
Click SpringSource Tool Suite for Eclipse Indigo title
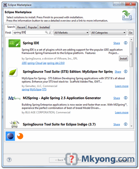click(x=59, y=124)
